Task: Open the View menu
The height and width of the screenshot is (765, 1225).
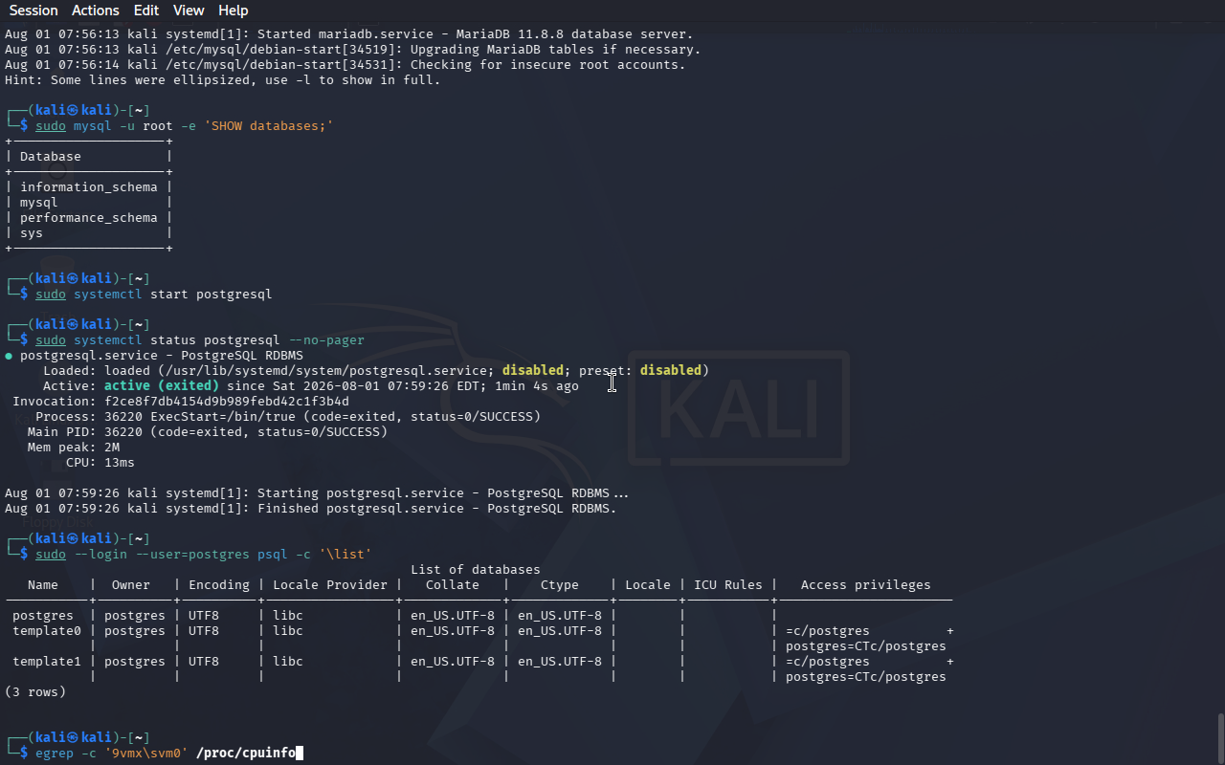Action: coord(189,11)
